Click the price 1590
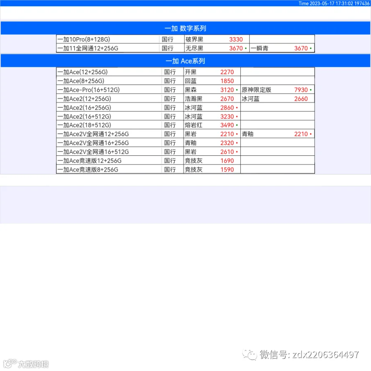The height and width of the screenshot is (371, 371). pyautogui.click(x=227, y=170)
